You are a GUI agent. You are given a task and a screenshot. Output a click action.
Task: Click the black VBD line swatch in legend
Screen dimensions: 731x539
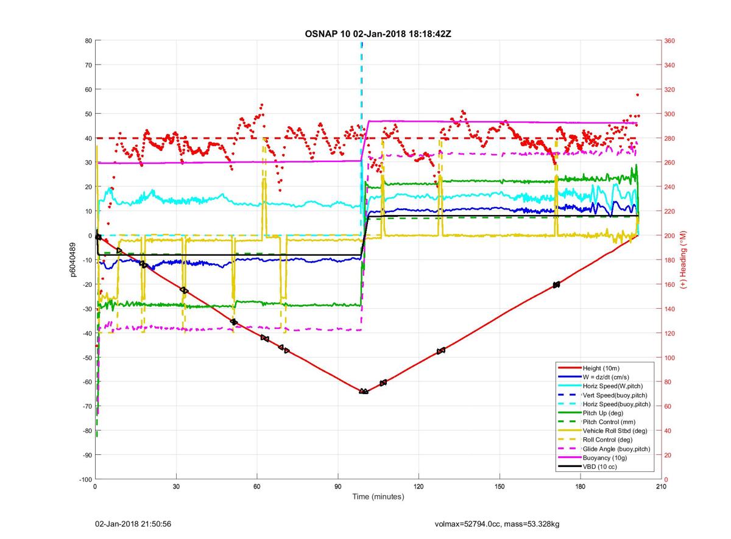click(x=569, y=467)
